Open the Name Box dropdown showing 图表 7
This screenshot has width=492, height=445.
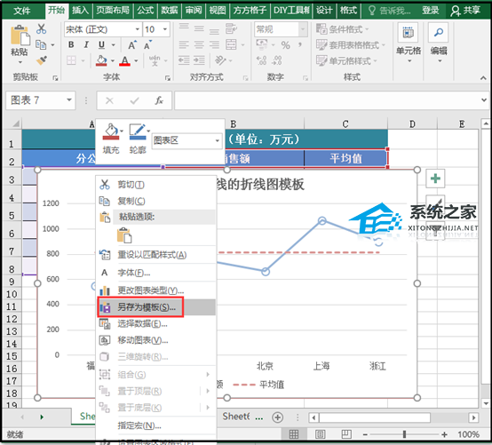point(69,100)
